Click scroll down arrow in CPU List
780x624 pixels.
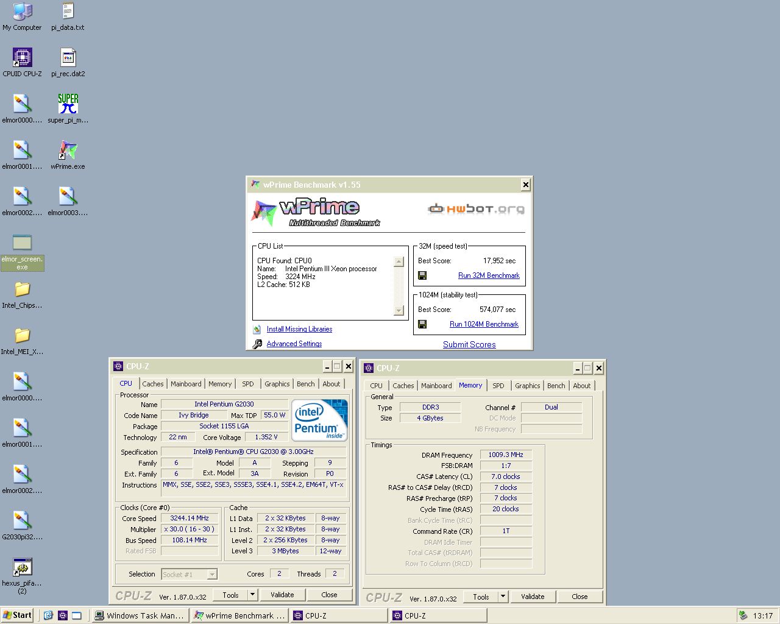point(399,311)
